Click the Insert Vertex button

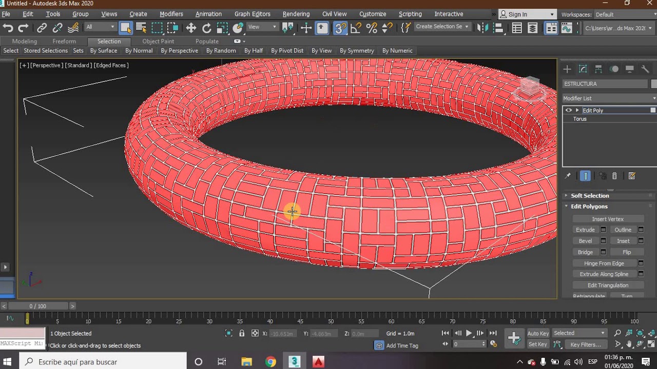pyautogui.click(x=608, y=219)
